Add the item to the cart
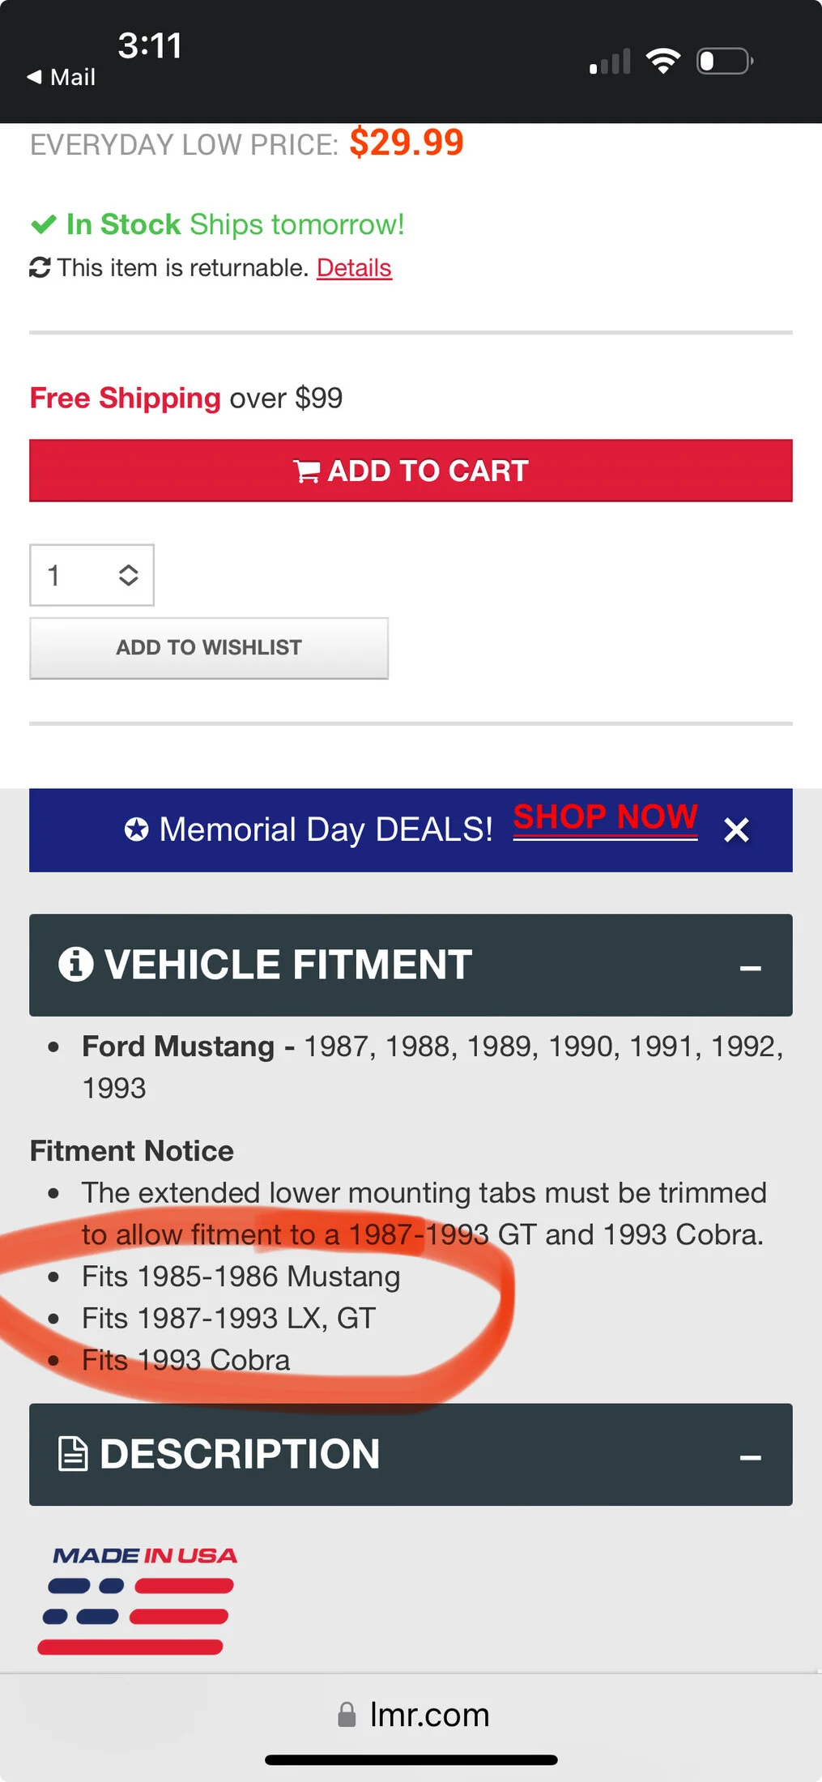 point(411,471)
